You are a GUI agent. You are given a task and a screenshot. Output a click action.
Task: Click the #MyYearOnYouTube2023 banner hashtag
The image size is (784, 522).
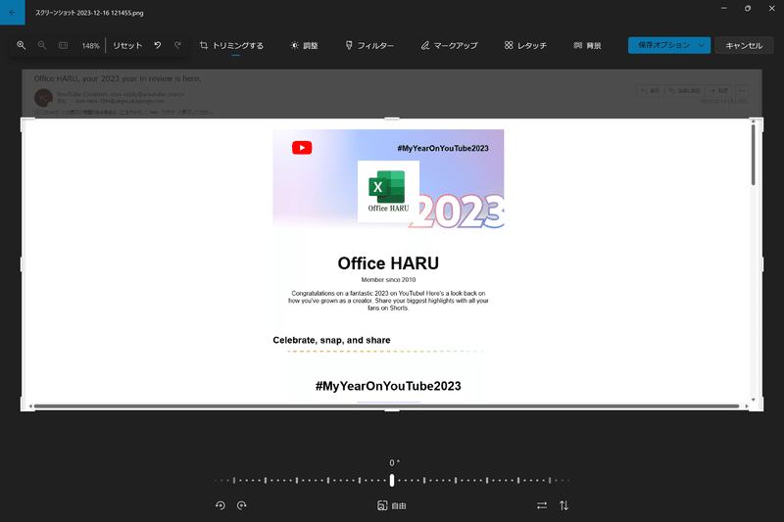(443, 148)
